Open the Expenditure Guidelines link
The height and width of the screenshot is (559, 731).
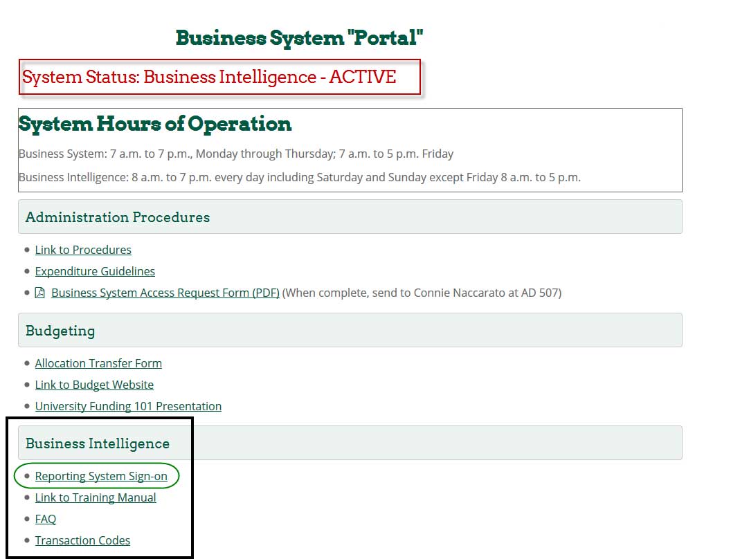coord(95,271)
